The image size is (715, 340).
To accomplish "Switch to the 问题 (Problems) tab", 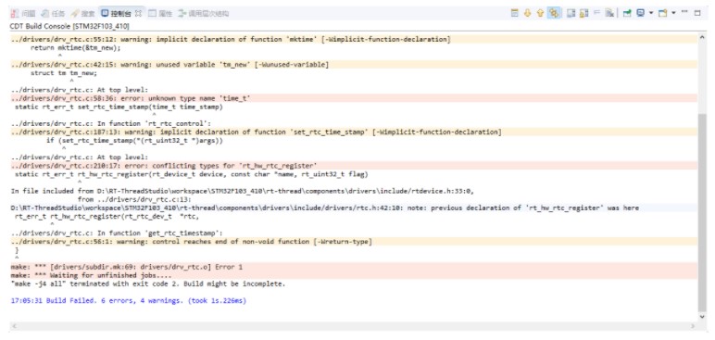I will tap(24, 14).
